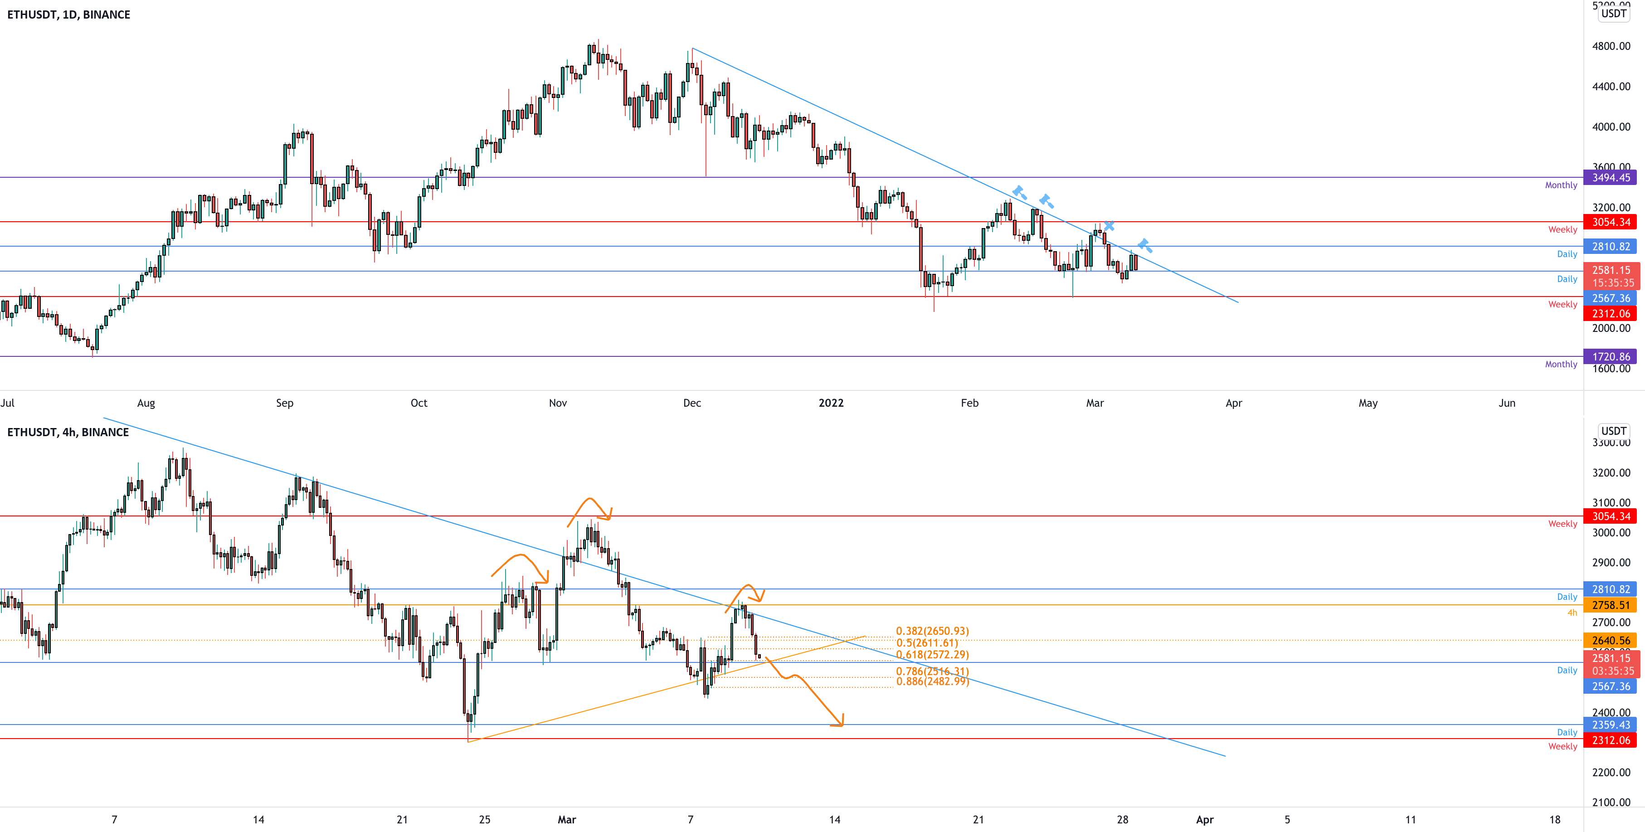1645x832 pixels.
Task: Click the 2200.00 value on 4h price axis
Action: point(1611,773)
